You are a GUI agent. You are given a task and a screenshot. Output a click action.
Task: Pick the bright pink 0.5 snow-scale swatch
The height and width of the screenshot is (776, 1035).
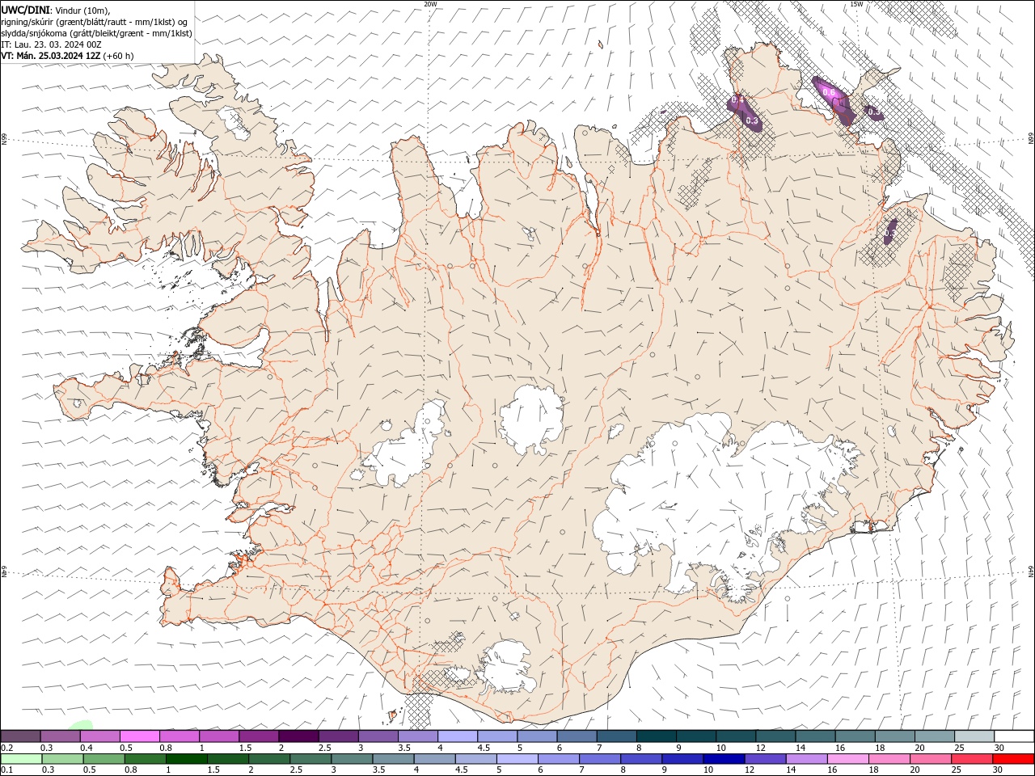coord(140,736)
